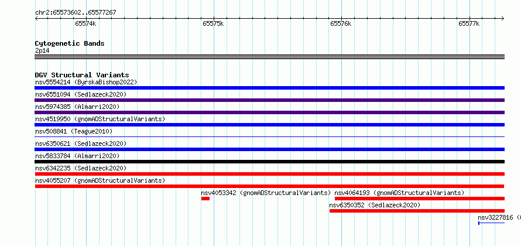Viewport: 521px width, 246px height.
Task: Open the nsv6350352 (Sedlazeck2020) label
Action: coord(375,205)
